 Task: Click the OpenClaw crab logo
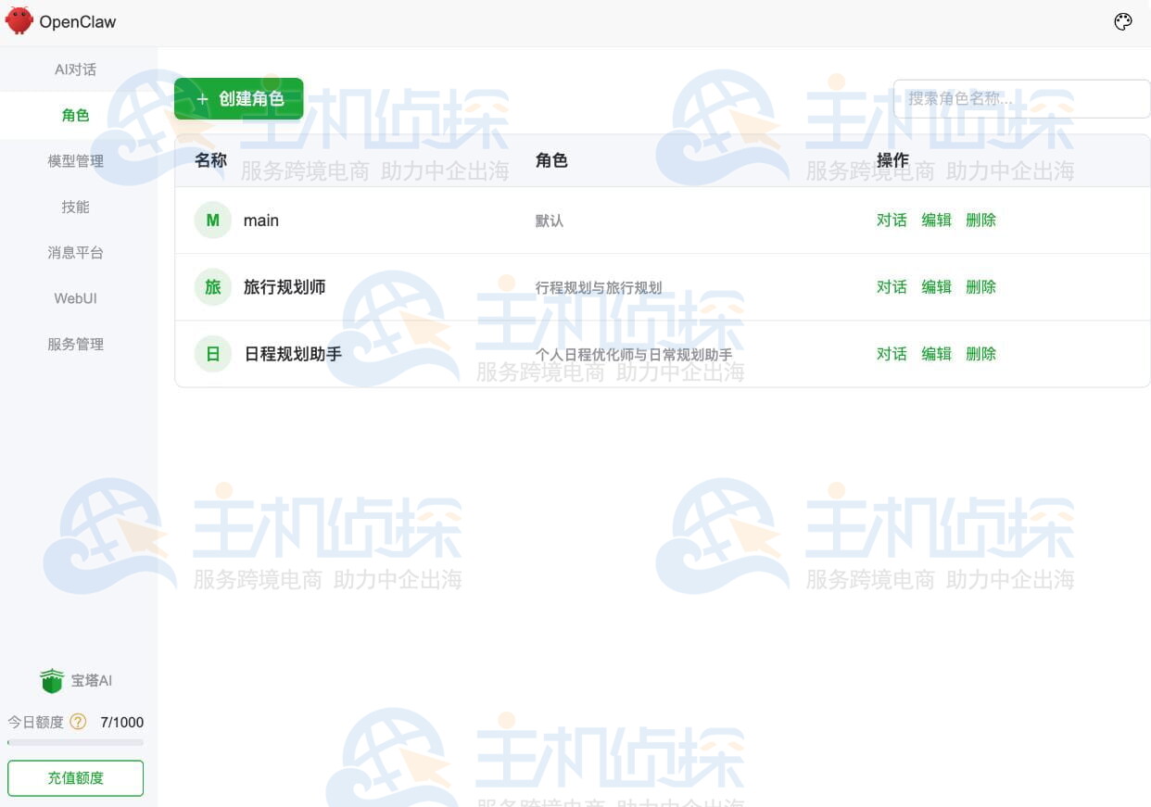tap(18, 20)
